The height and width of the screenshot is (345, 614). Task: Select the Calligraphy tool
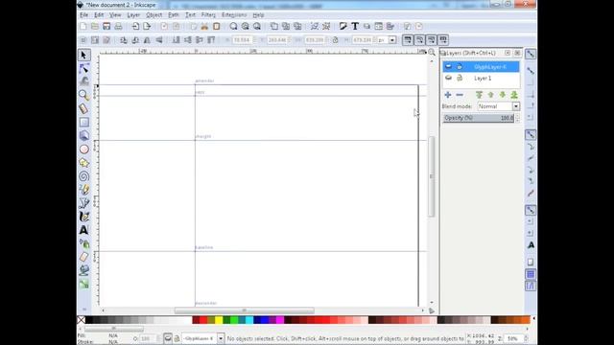point(83,217)
